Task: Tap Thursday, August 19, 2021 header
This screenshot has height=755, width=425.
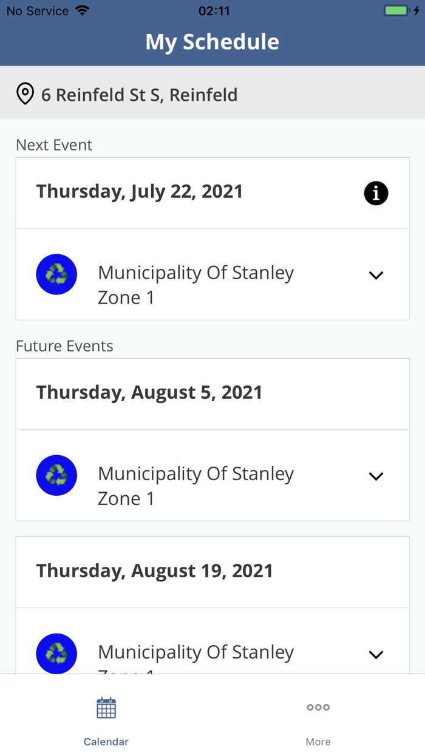Action: coord(155,571)
